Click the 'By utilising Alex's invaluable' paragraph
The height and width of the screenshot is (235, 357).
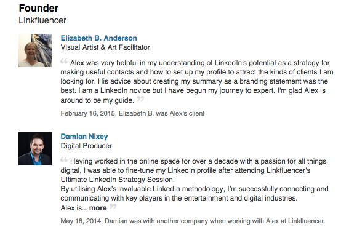pyautogui.click(x=195, y=193)
